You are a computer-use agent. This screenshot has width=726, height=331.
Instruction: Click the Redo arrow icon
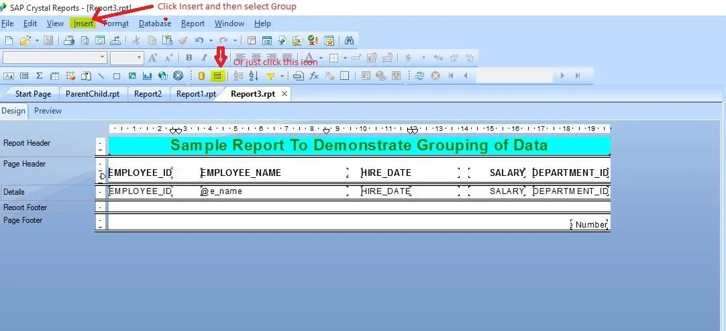pos(223,41)
